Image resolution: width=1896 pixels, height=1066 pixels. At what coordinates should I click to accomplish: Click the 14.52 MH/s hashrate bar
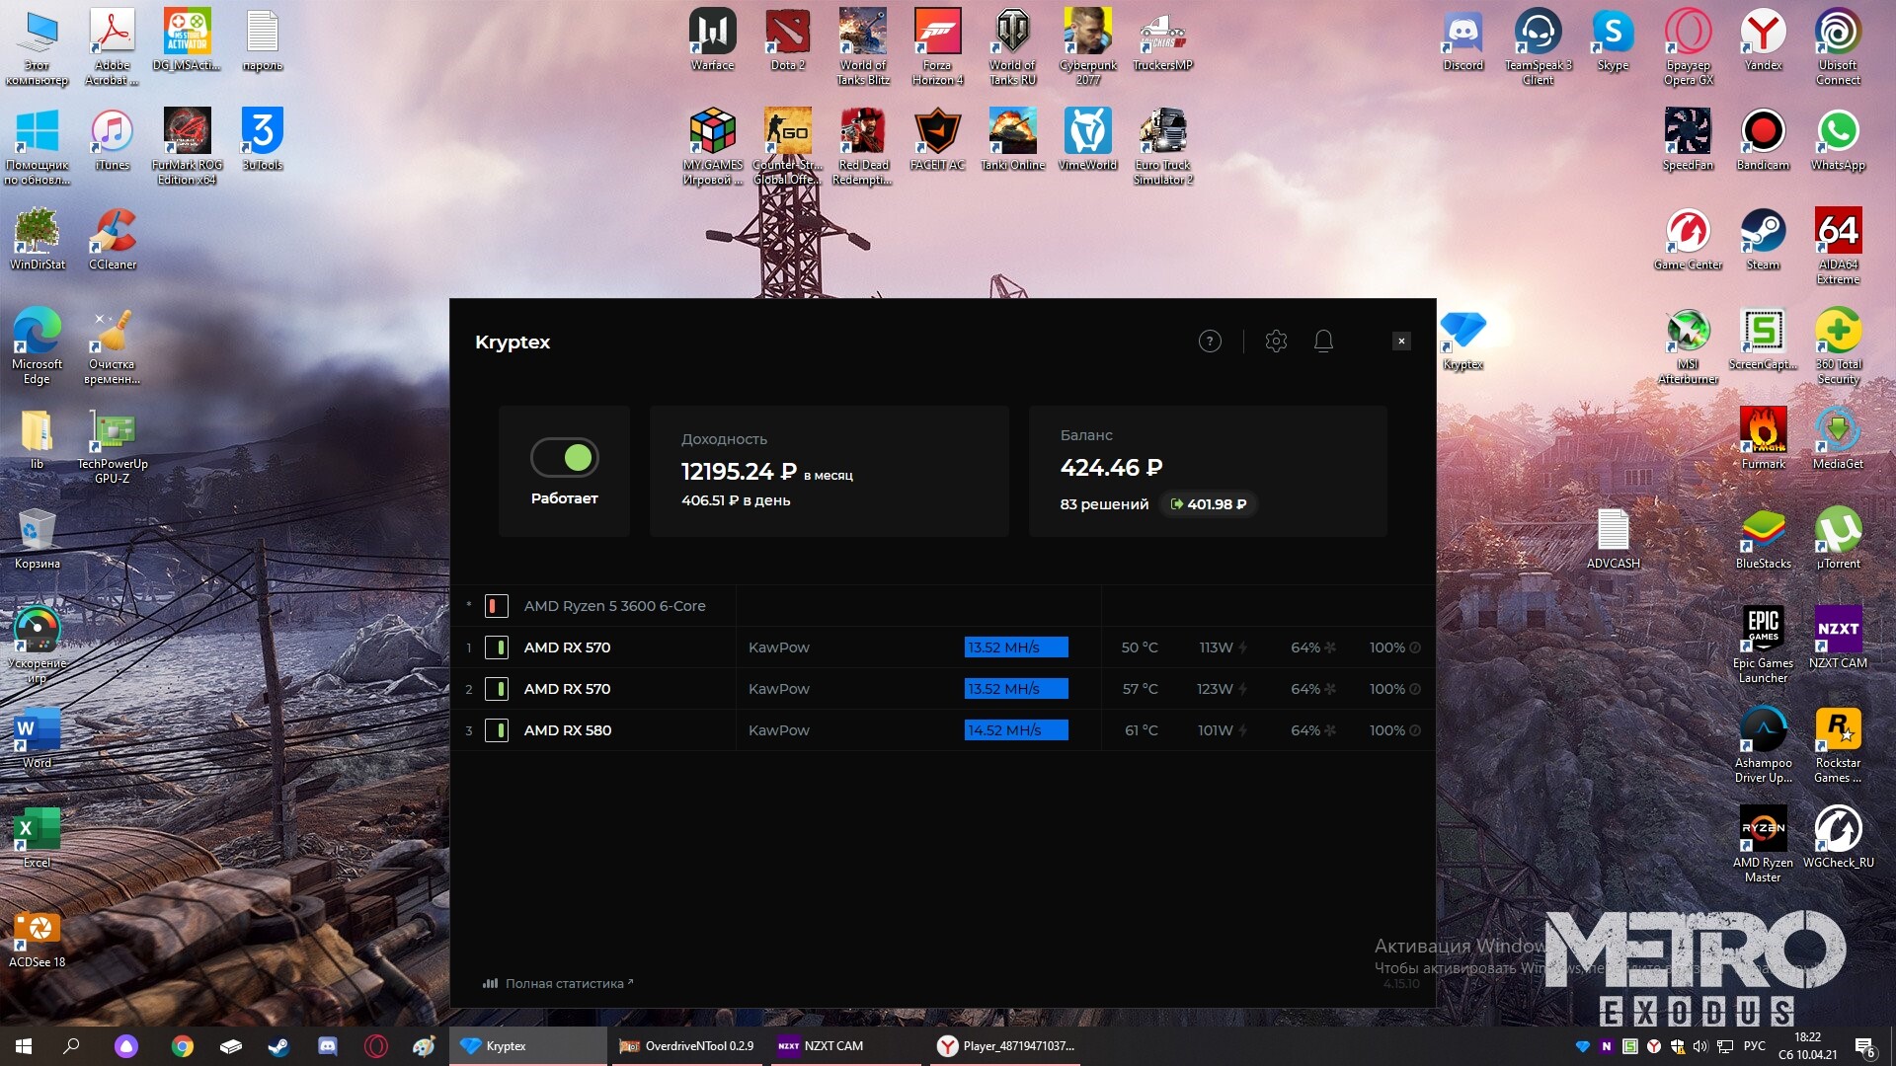click(x=1015, y=730)
